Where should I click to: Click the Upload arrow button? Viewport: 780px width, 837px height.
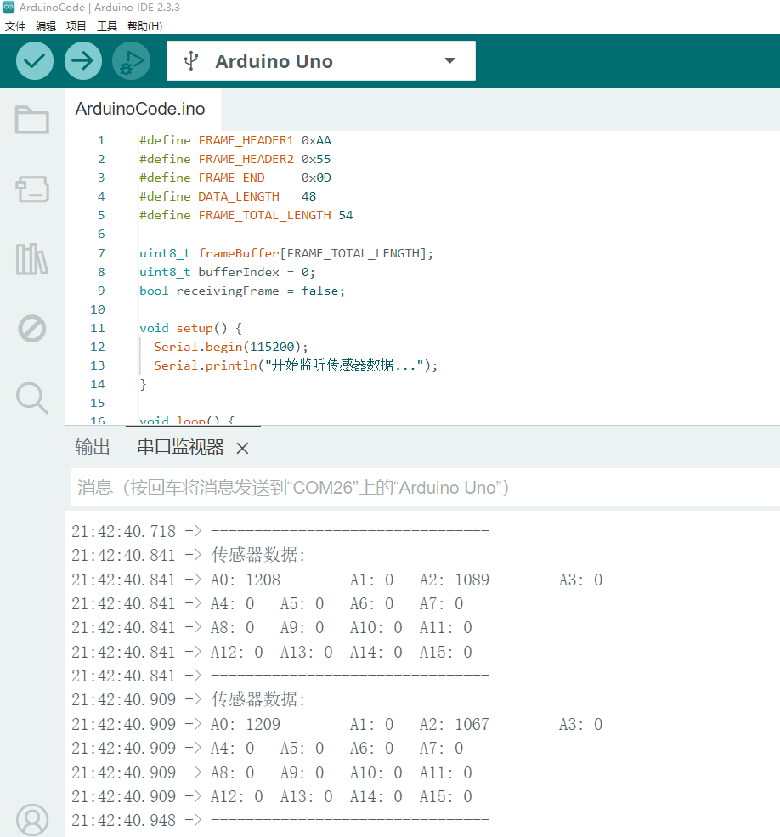[82, 61]
